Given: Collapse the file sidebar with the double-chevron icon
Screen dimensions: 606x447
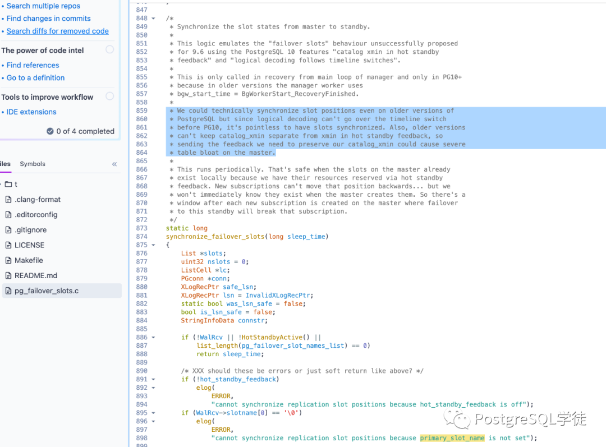Looking at the screenshot, I should tap(114, 164).
